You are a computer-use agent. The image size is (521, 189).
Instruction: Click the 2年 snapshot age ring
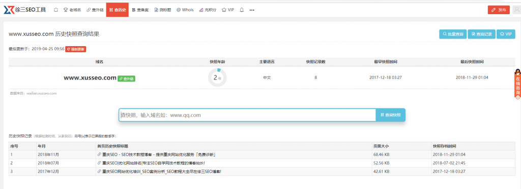click(217, 78)
